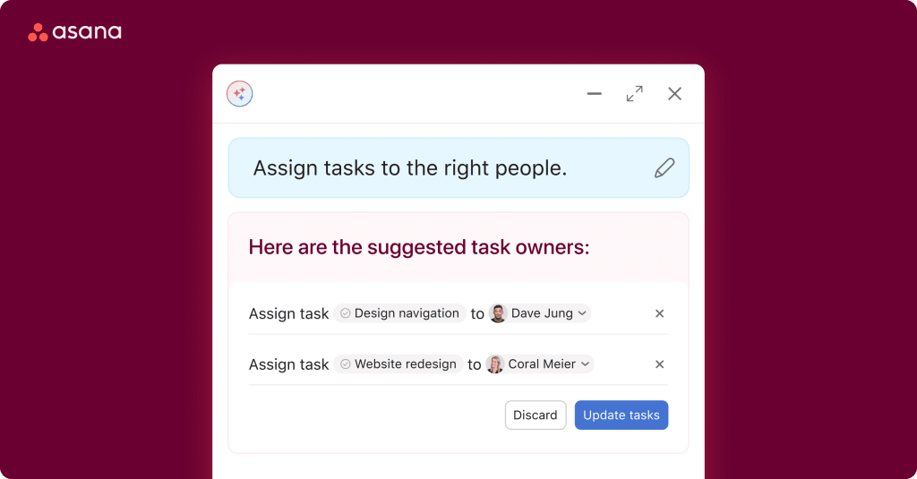Edit the prompt with the pencil icon
Screen dimensions: 917x479
[x=664, y=168]
